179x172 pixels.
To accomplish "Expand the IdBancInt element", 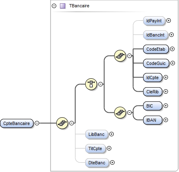I will click(x=171, y=35).
